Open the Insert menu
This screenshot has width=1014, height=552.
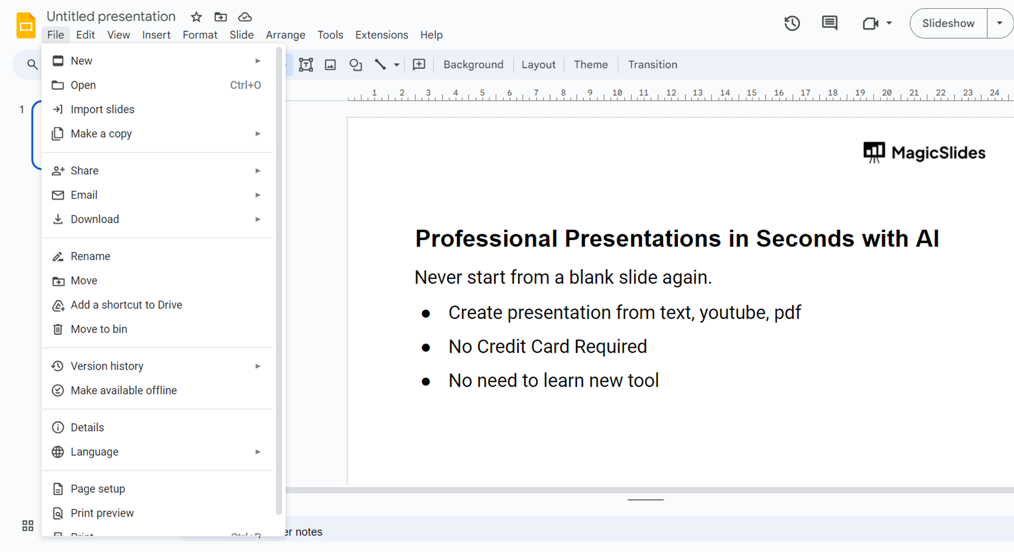[x=156, y=35]
